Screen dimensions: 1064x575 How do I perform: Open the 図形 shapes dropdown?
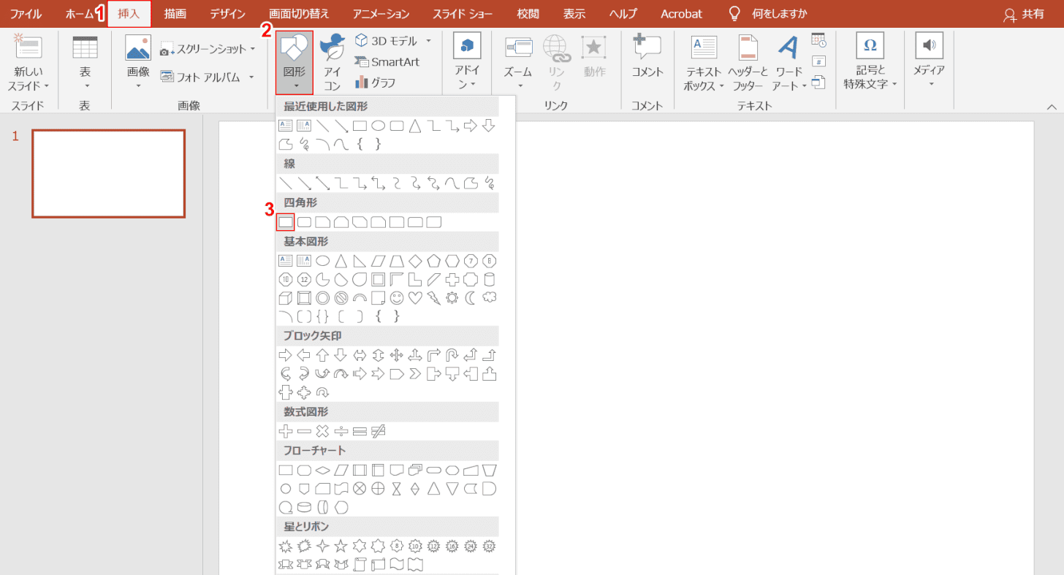click(294, 62)
